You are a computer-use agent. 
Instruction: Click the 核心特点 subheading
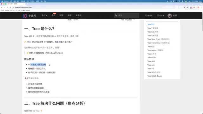tap(29, 59)
